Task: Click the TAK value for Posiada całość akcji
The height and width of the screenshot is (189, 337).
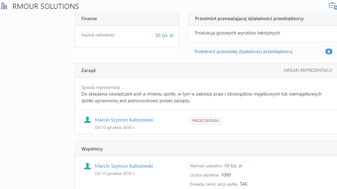Action: pyautogui.click(x=244, y=184)
